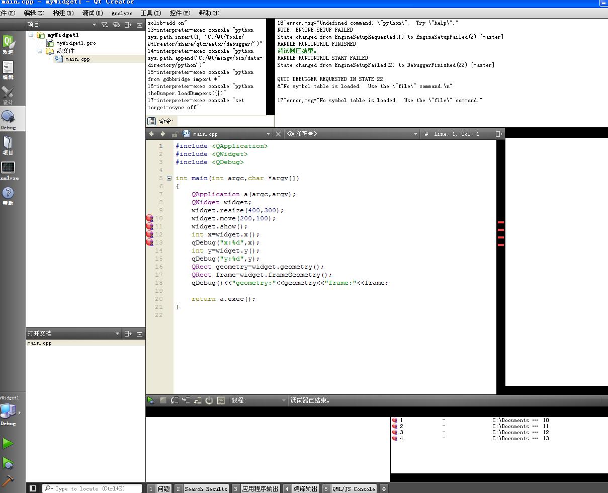608x493 pixels.
Task: Open the output pane selector arrows in the status bar
Action: click(384, 488)
